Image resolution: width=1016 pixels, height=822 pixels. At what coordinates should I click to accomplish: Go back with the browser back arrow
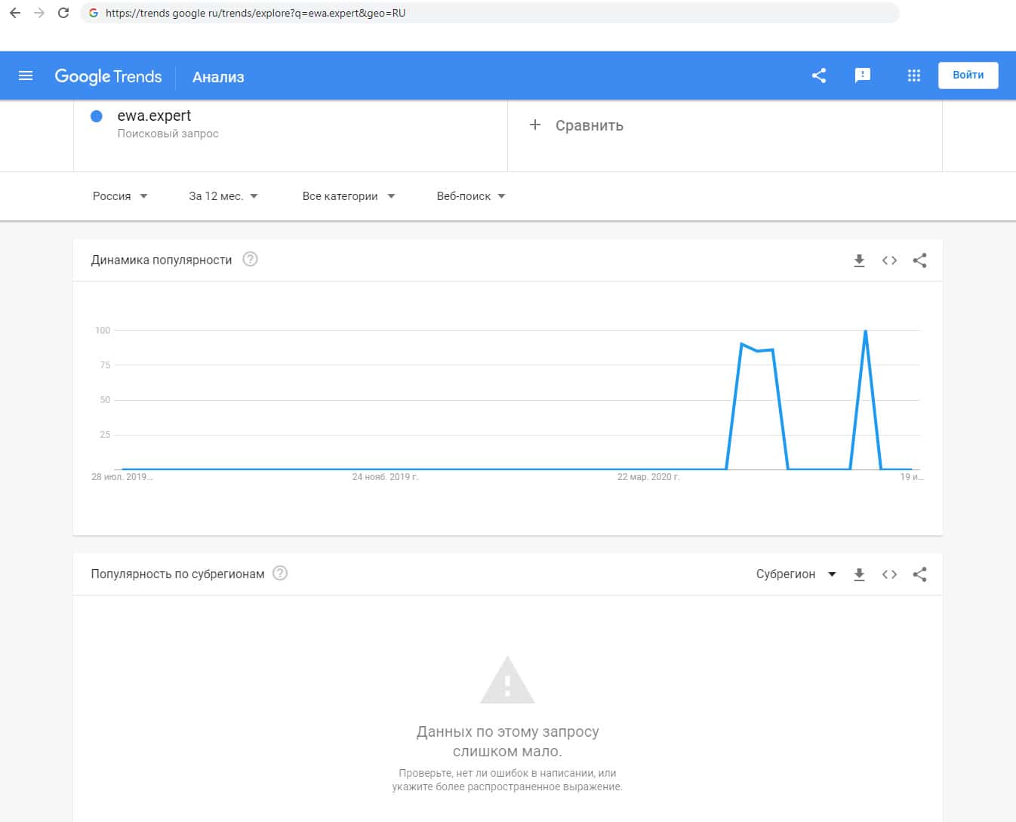[x=15, y=13]
